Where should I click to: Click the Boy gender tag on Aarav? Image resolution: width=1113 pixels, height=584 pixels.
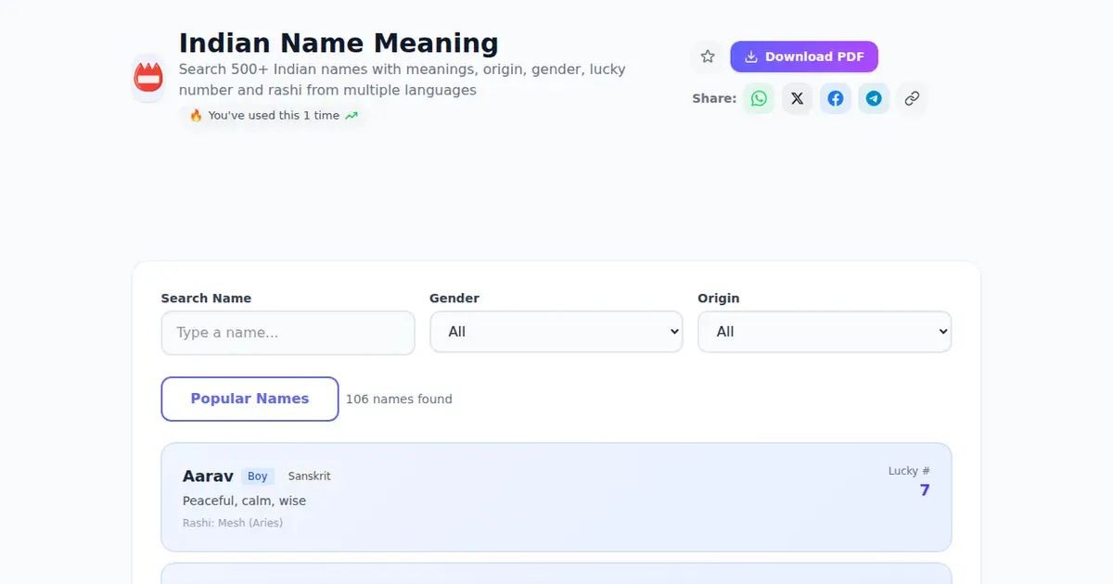258,476
